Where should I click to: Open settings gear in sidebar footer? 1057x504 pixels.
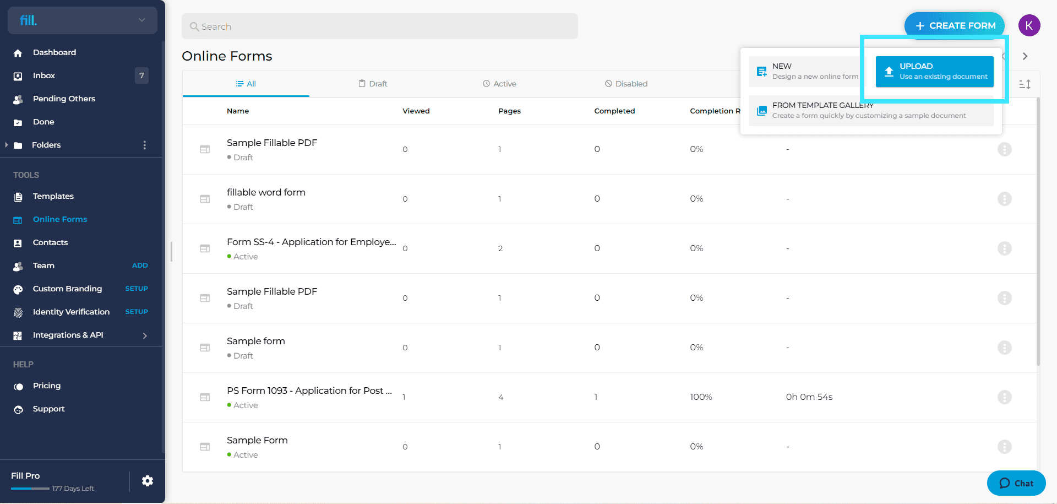point(147,481)
